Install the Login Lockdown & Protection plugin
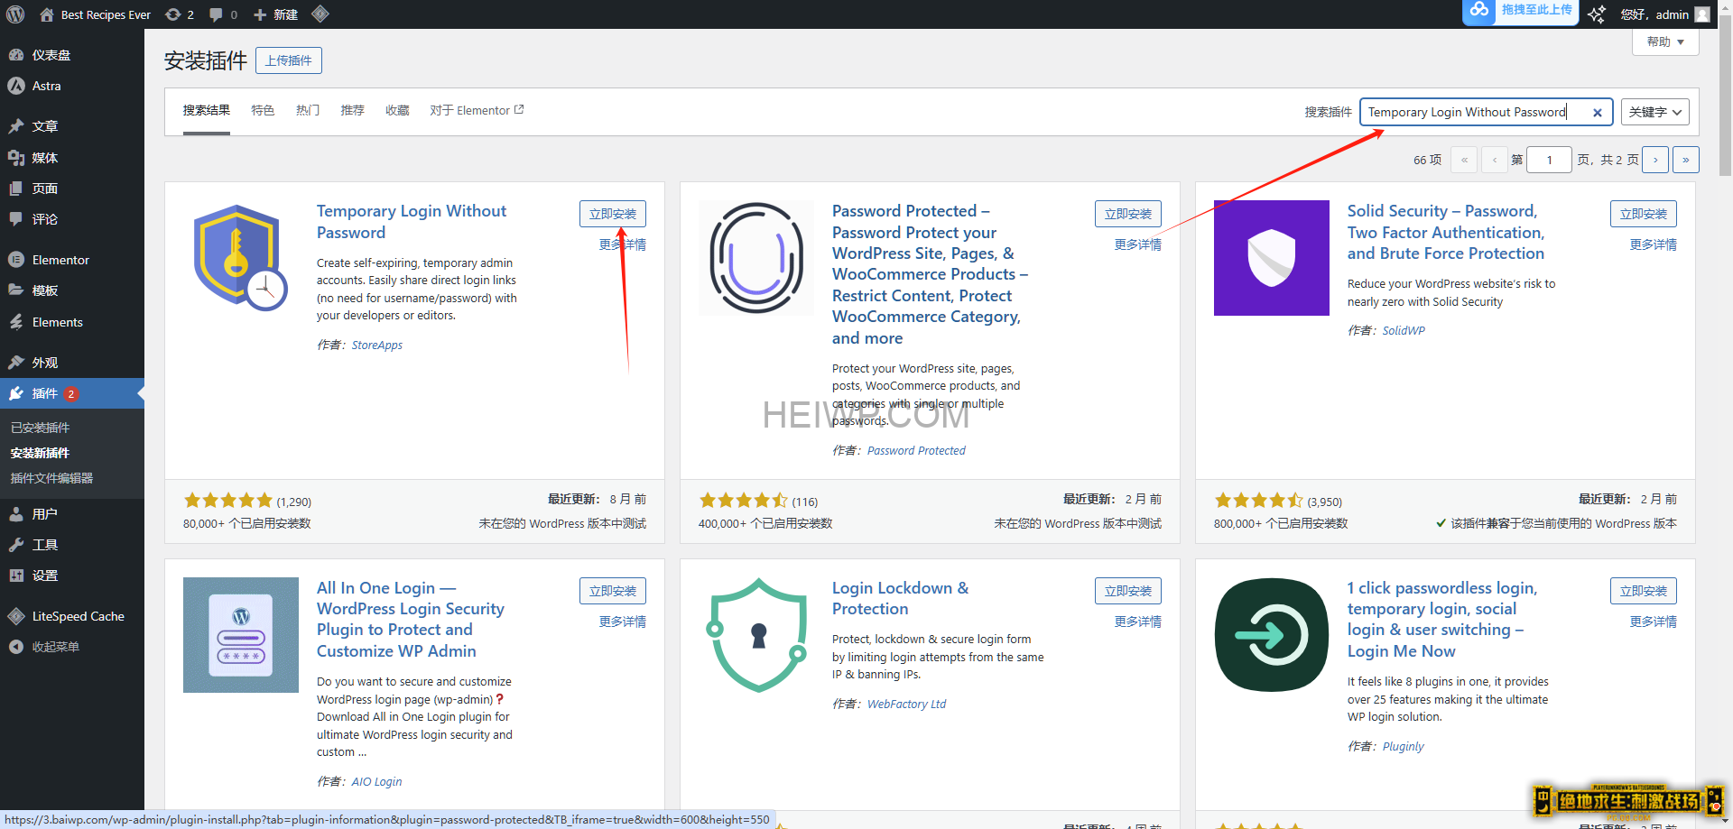 (1128, 591)
